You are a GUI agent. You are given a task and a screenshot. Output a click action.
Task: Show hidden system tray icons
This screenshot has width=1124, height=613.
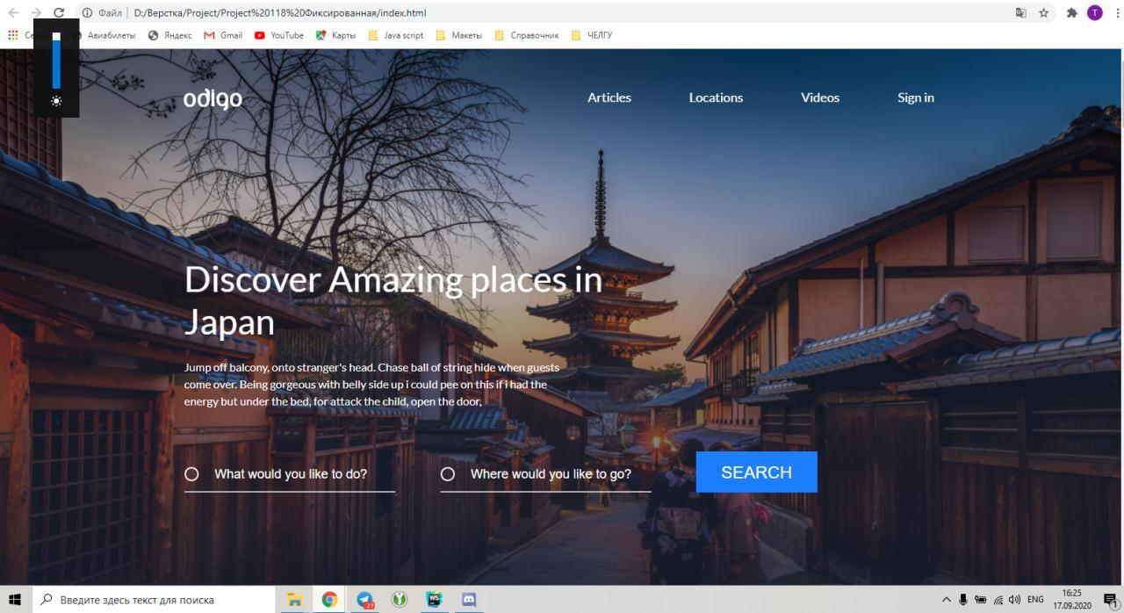point(946,600)
